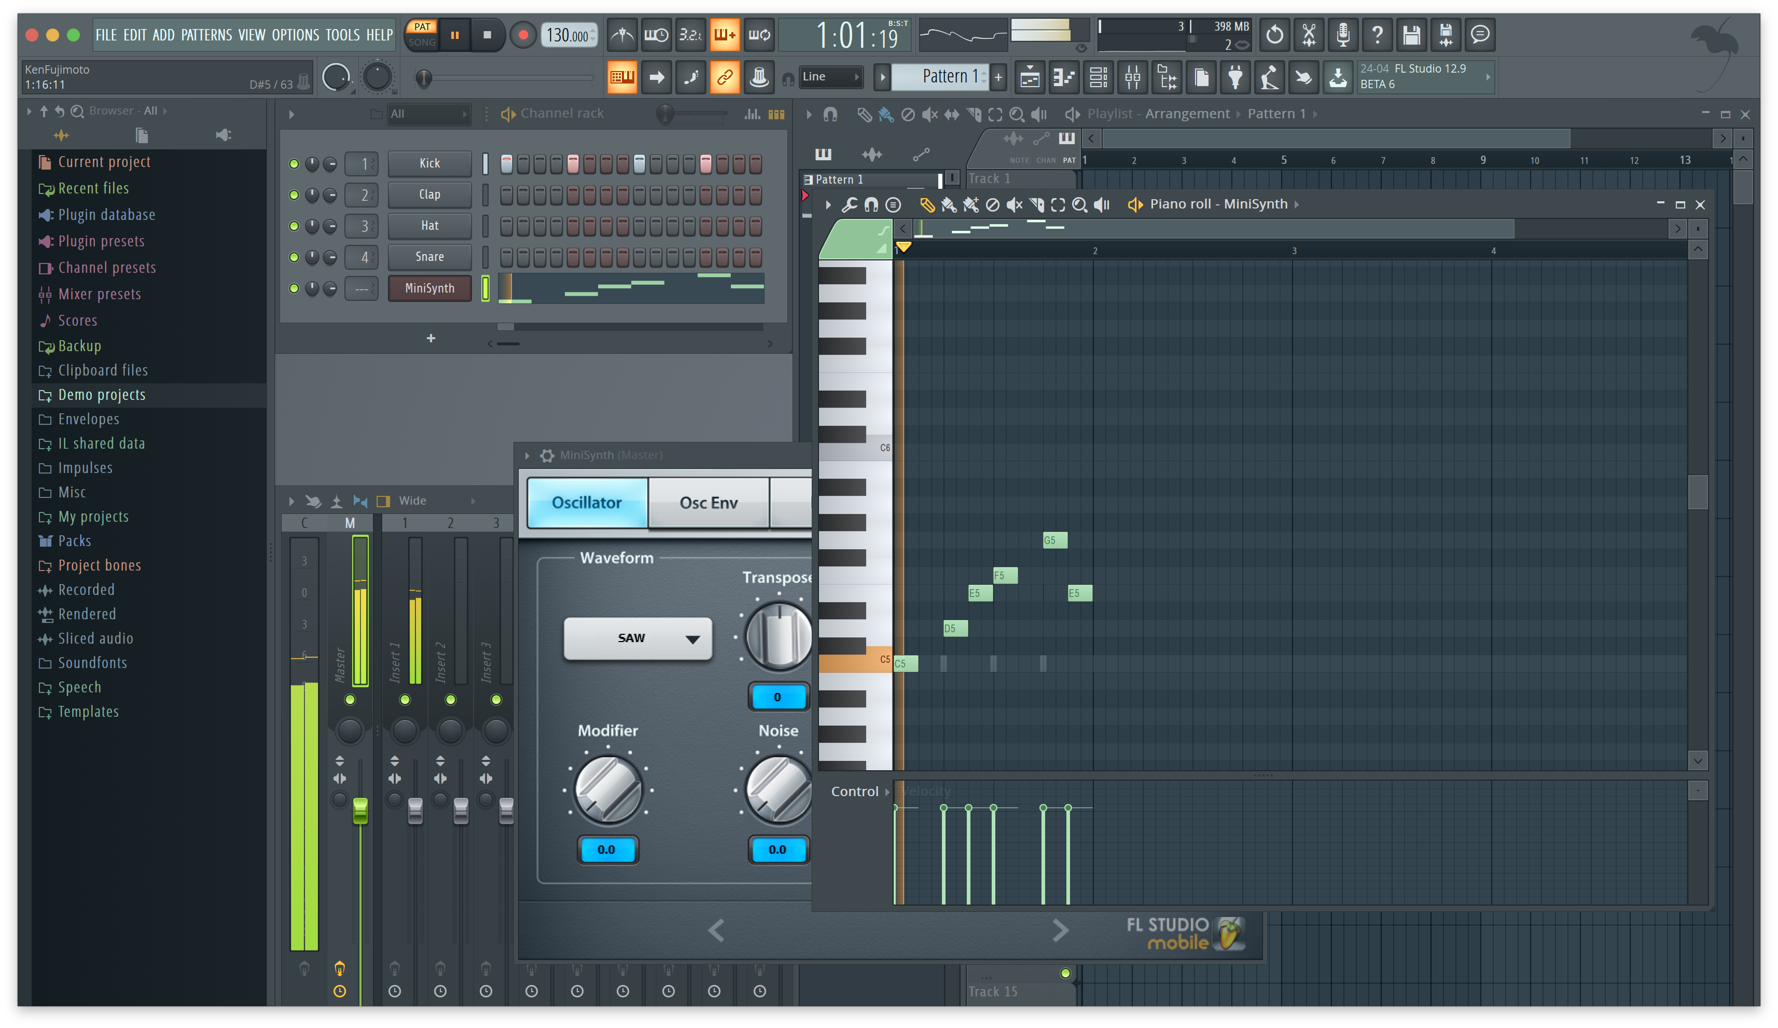The width and height of the screenshot is (1778, 1028).
Task: Click the render export save-as icon
Action: (x=1445, y=35)
